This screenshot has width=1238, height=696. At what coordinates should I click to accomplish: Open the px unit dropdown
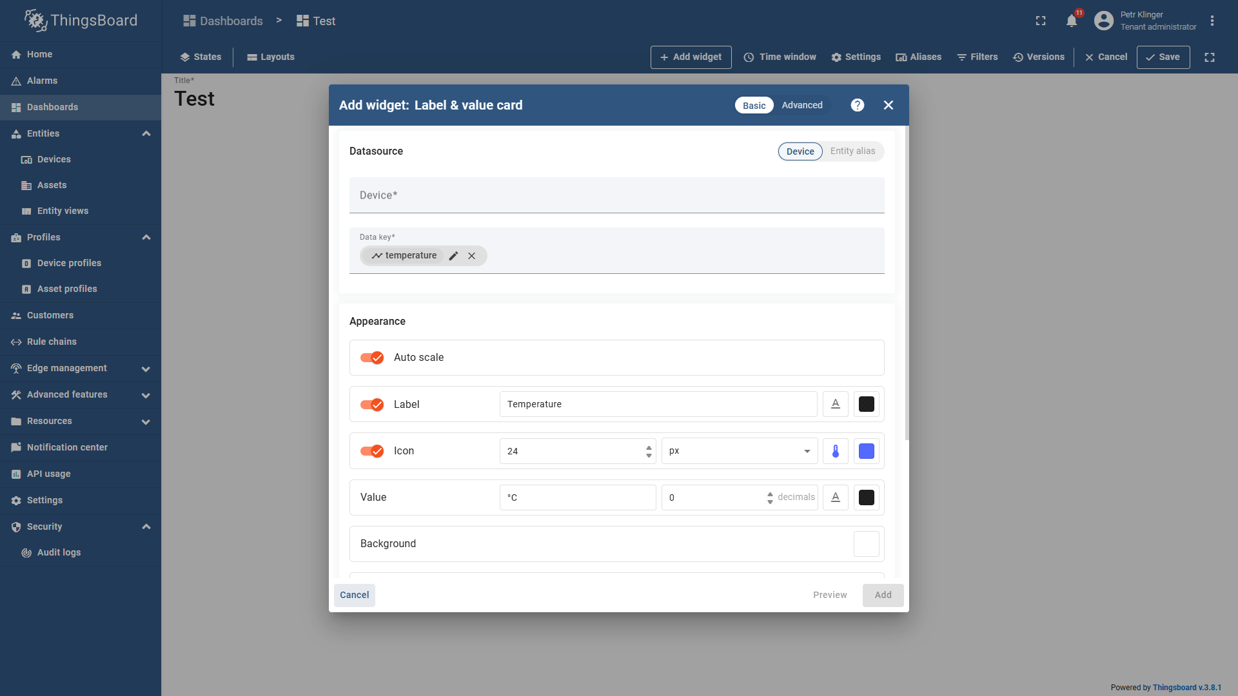point(739,450)
